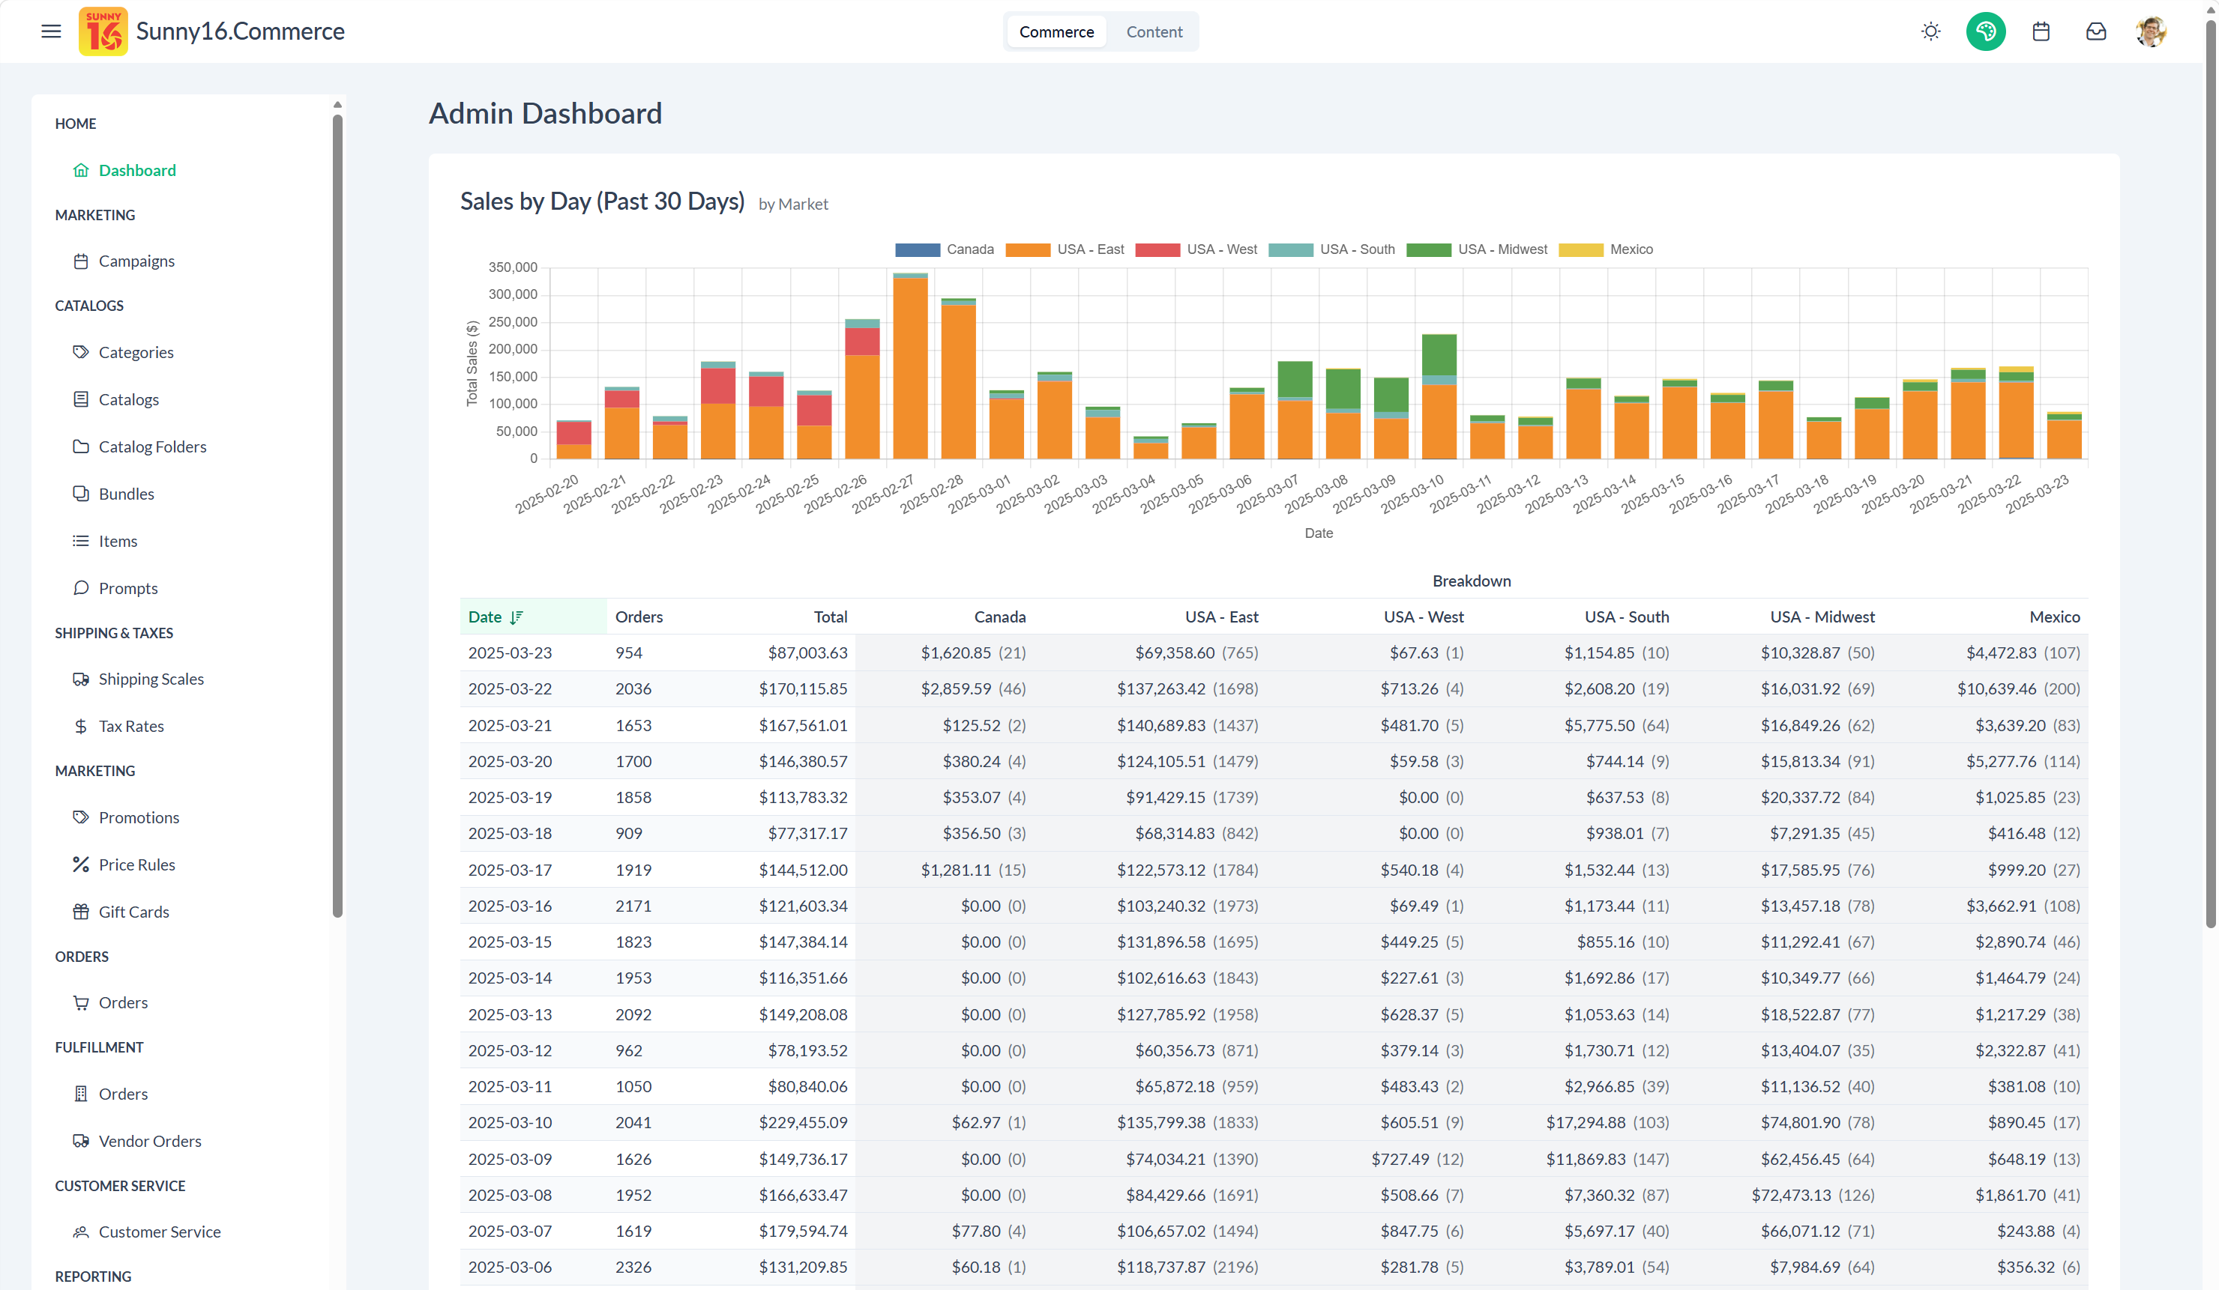Click the Prompts chat bubble icon
This screenshot has width=2219, height=1290.
(81, 588)
